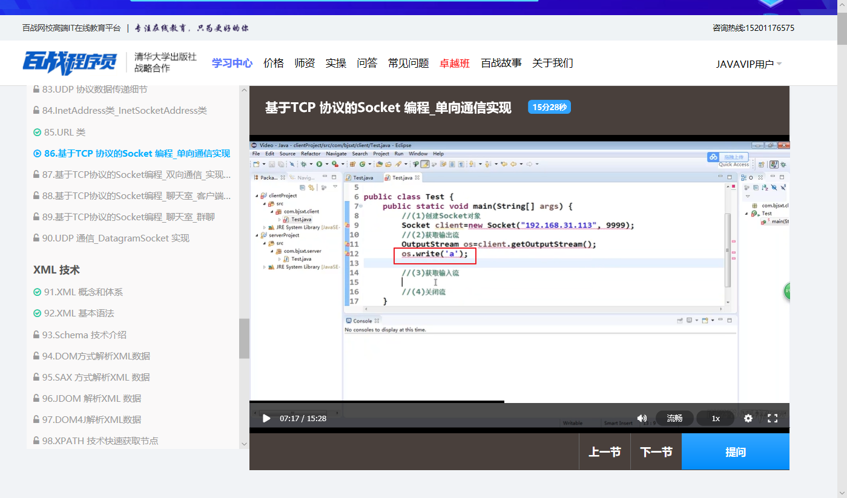This screenshot has width=847, height=498.
Task: Open the 卓越班 navigation link
Action: pyautogui.click(x=455, y=63)
